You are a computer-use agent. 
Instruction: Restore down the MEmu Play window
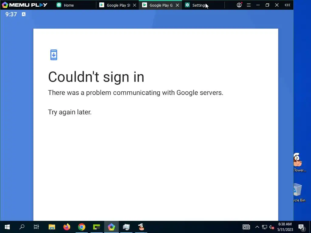tap(267, 5)
